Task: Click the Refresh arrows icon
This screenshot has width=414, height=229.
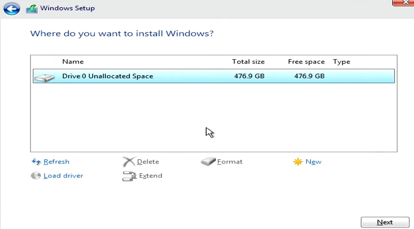Action: (x=36, y=161)
